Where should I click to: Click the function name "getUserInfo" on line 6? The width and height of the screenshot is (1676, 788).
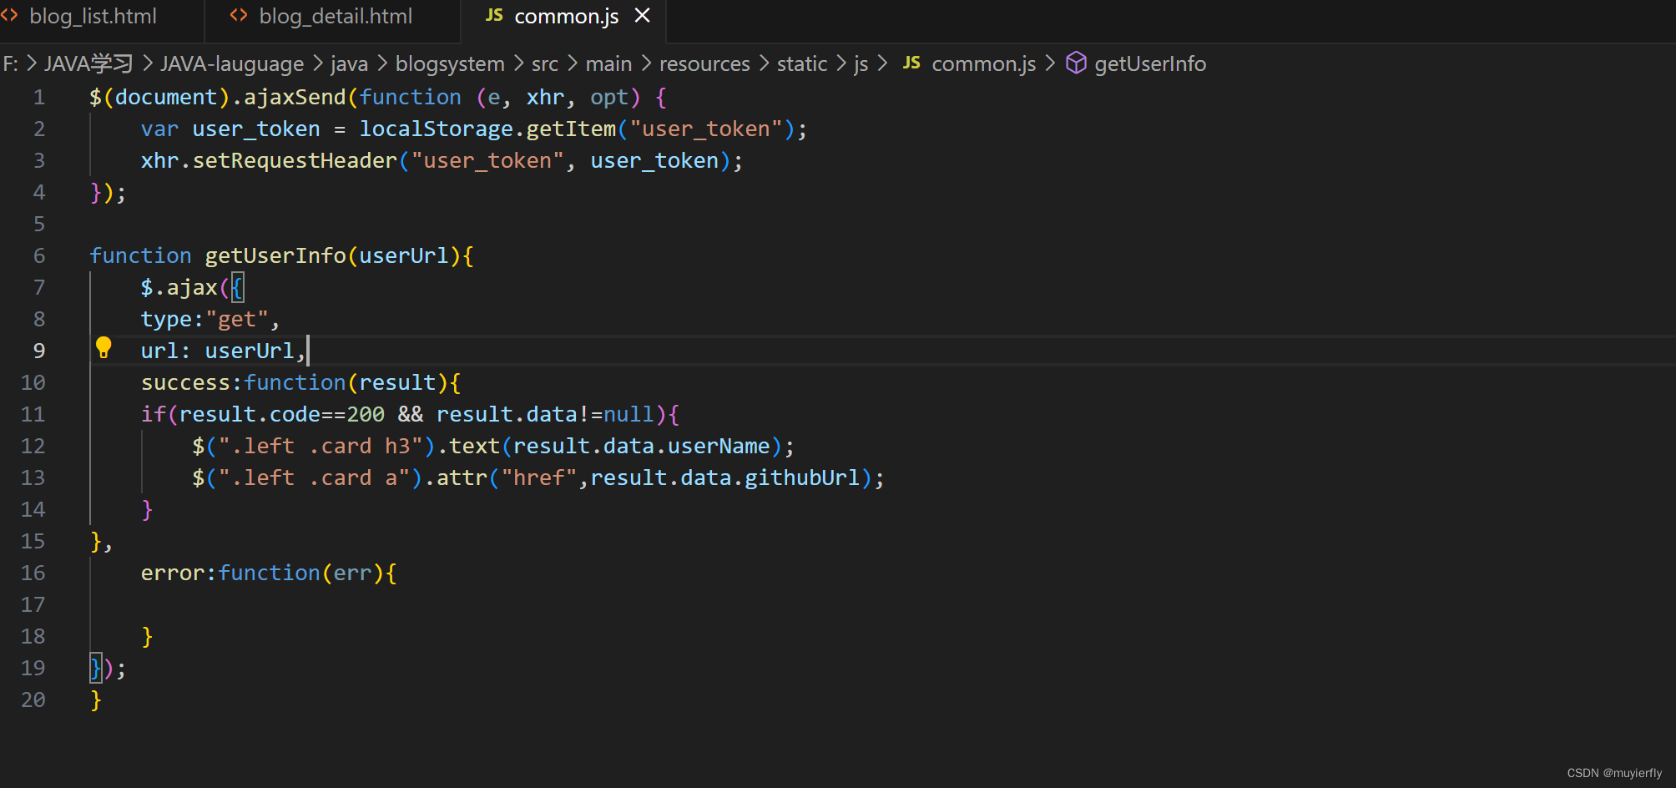coord(275,256)
